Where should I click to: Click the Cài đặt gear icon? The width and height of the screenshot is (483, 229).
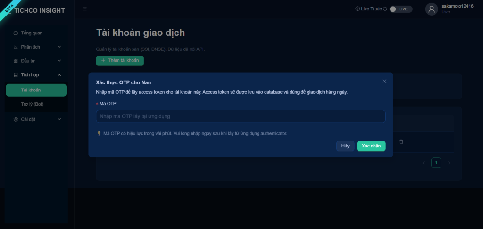click(x=16, y=119)
